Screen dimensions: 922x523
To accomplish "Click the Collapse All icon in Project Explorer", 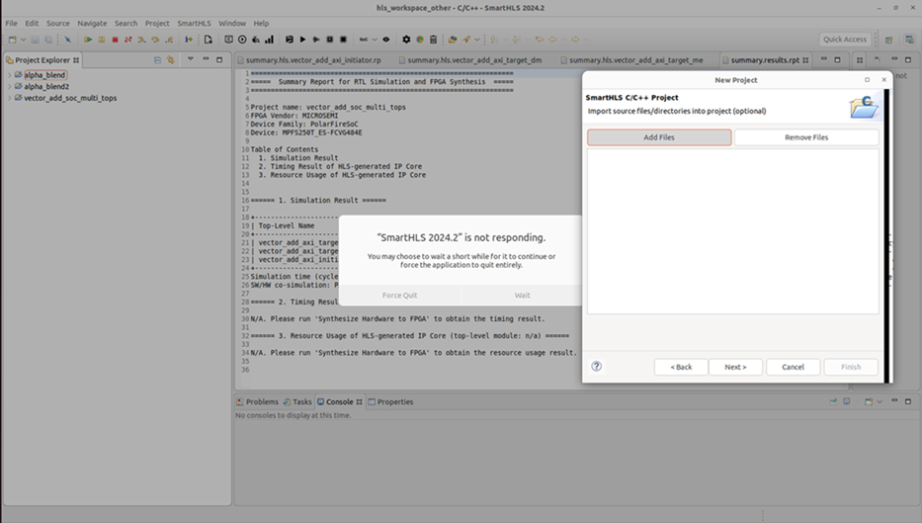I will click(x=157, y=60).
